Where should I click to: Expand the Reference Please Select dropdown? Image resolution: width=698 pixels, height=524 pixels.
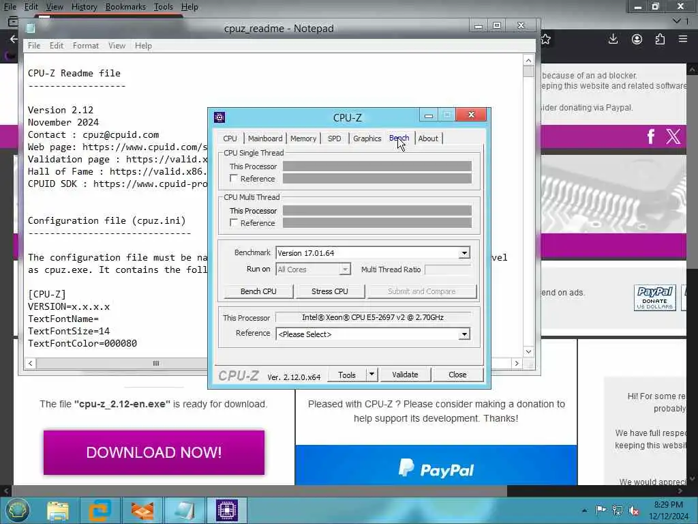coord(464,334)
